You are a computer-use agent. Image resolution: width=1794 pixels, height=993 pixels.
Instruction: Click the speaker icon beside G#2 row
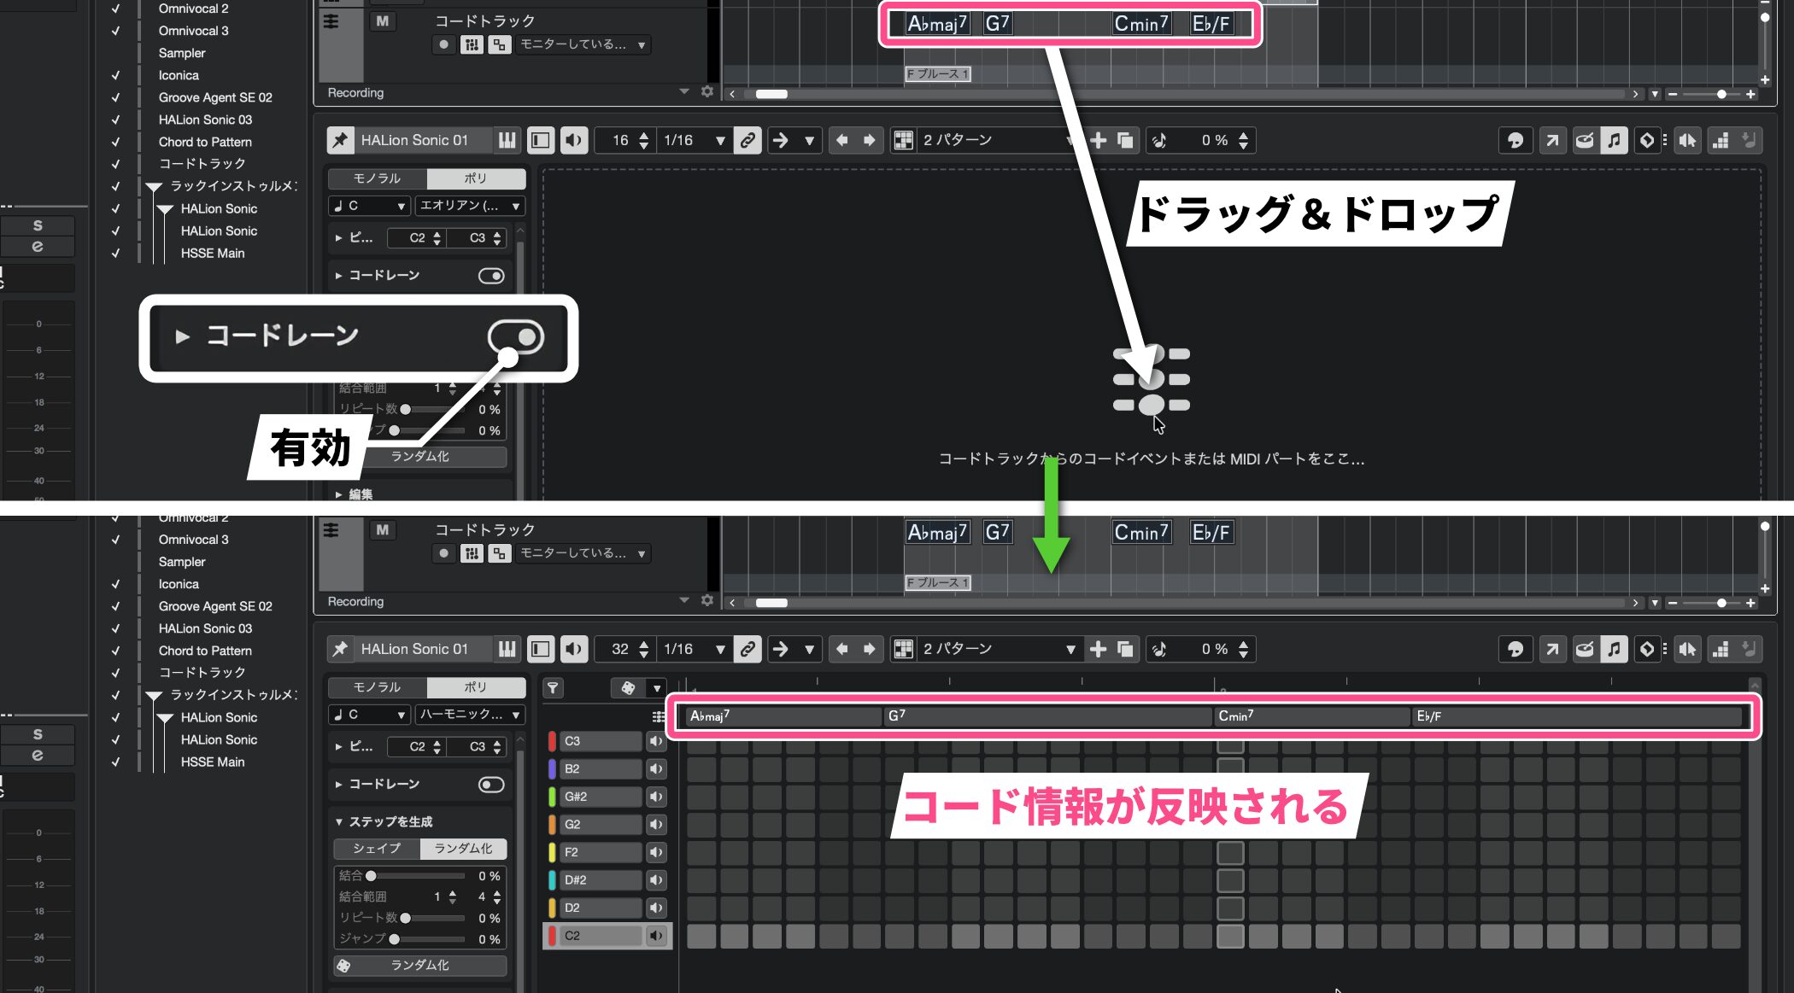[656, 797]
